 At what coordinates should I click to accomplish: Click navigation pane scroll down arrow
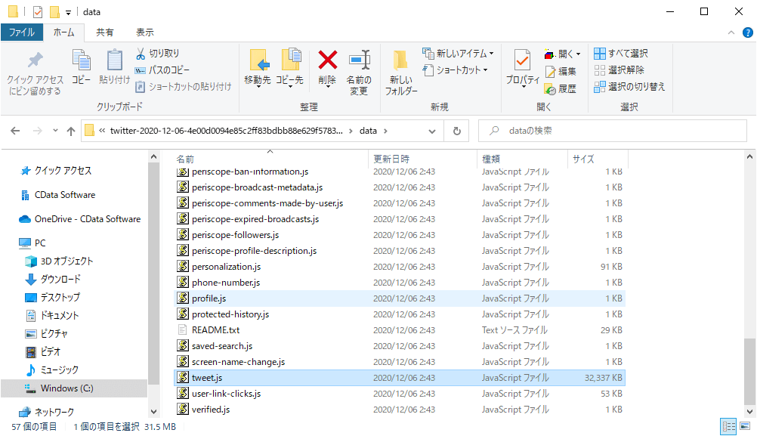[153, 412]
